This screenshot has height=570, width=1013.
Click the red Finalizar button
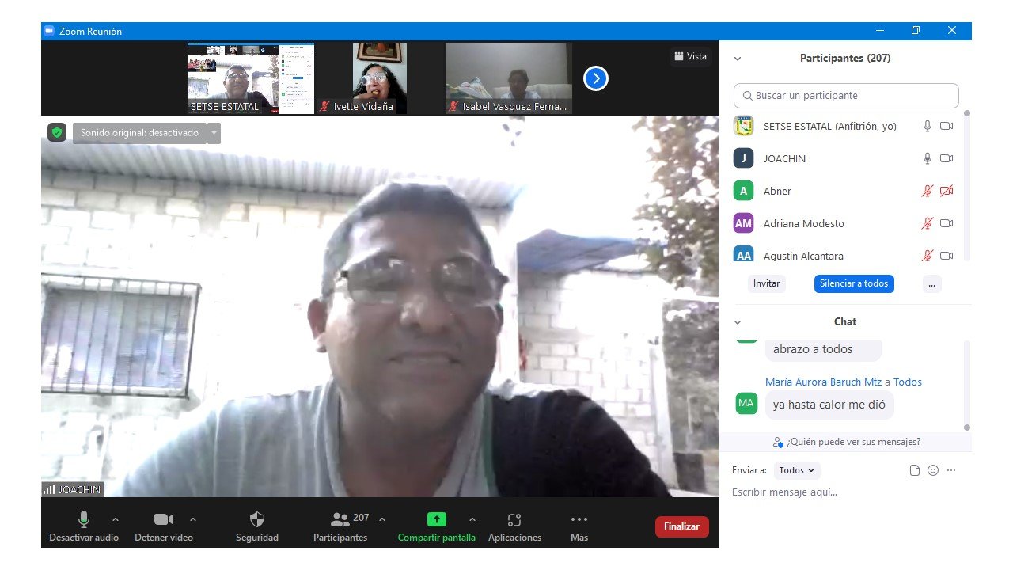click(x=681, y=526)
